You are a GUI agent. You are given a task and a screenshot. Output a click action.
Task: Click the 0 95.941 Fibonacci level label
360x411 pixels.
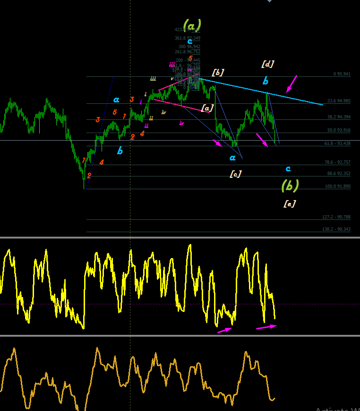[342, 74]
